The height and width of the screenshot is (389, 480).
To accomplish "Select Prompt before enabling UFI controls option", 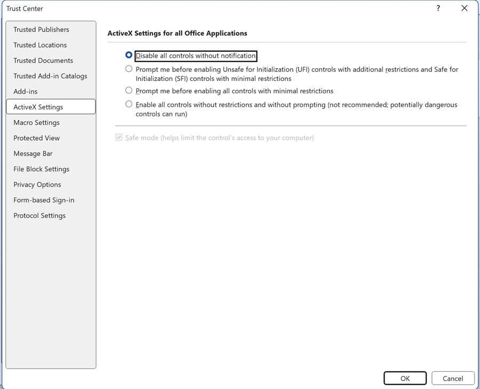I will click(129, 69).
